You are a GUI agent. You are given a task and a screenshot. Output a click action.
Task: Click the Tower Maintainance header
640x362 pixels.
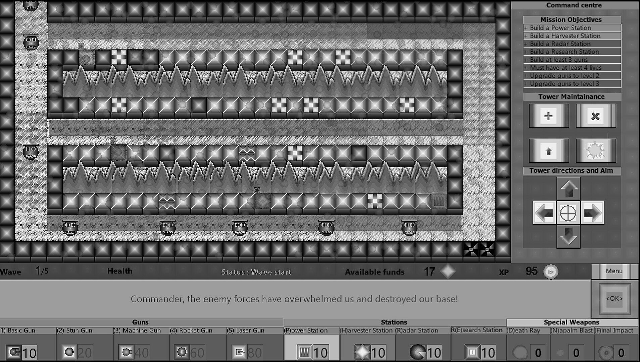pyautogui.click(x=572, y=97)
